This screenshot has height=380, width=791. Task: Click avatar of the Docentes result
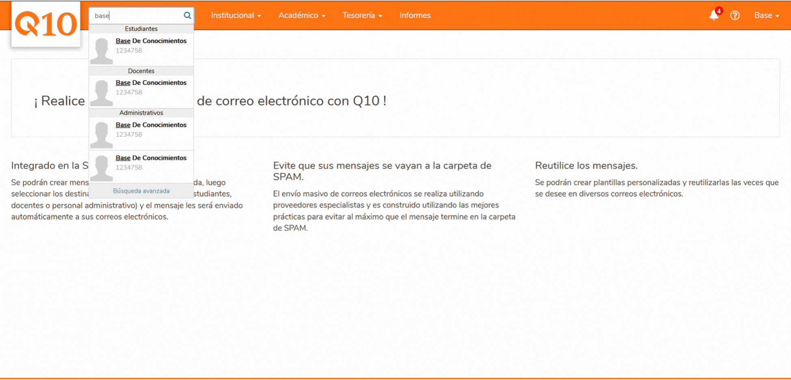click(102, 92)
